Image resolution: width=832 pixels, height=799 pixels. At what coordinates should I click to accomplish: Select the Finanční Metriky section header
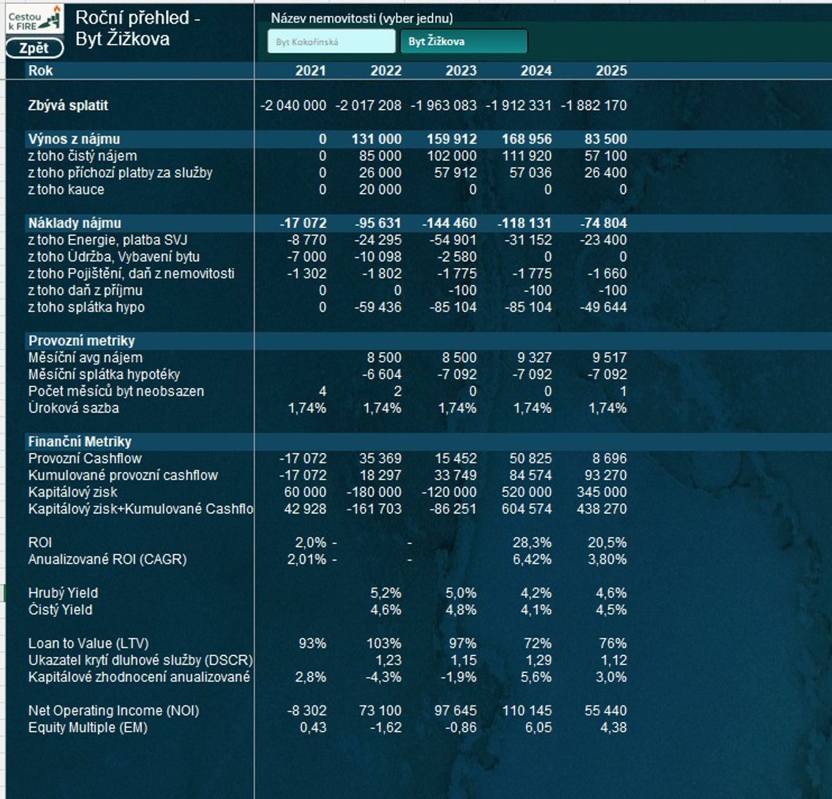pyautogui.click(x=79, y=441)
